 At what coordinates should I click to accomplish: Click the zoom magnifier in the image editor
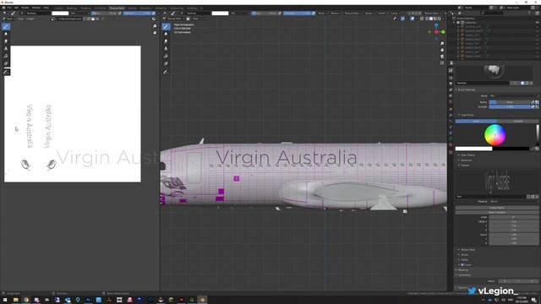[x=155, y=26]
